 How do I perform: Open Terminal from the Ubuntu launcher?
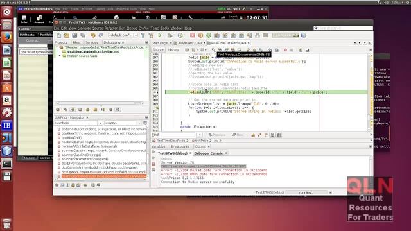(7, 164)
